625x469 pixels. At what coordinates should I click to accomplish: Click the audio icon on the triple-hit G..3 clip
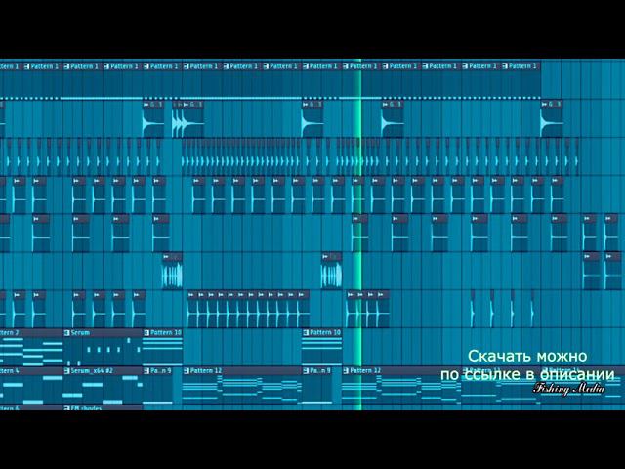(186, 105)
